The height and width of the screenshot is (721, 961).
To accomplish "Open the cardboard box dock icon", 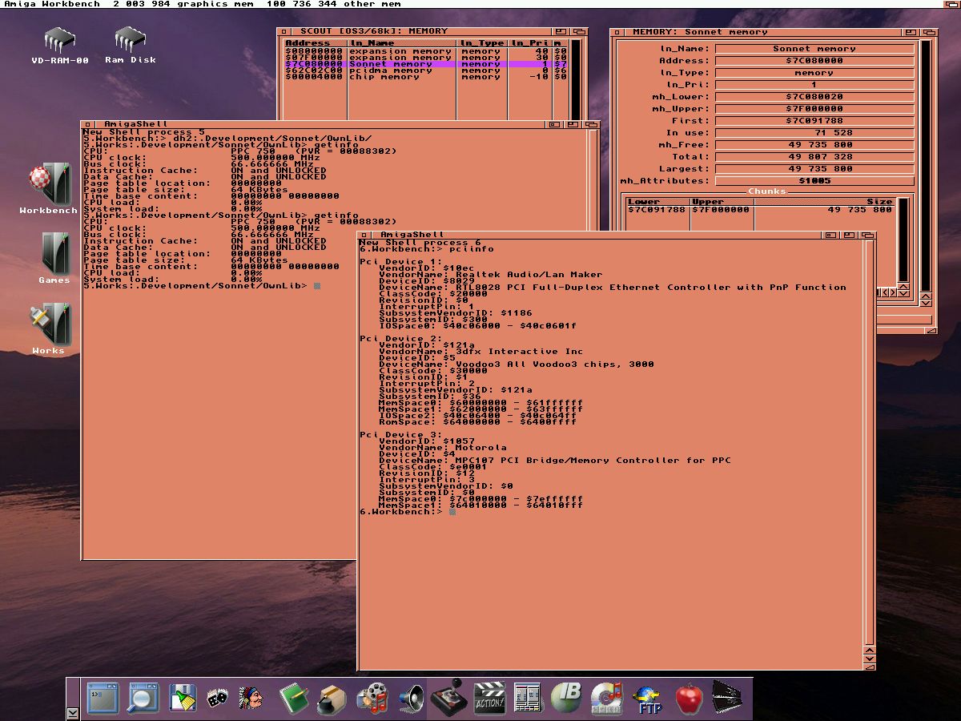I will (x=332, y=699).
